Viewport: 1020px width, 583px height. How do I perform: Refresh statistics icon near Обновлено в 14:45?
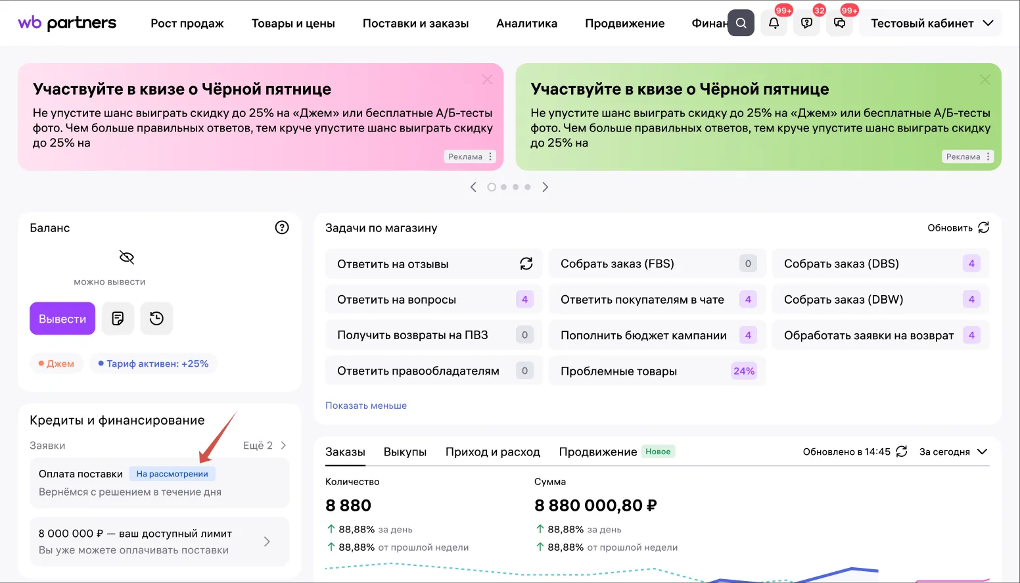902,452
